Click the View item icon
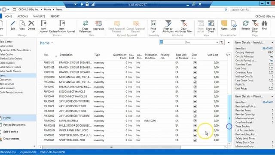 22,25
